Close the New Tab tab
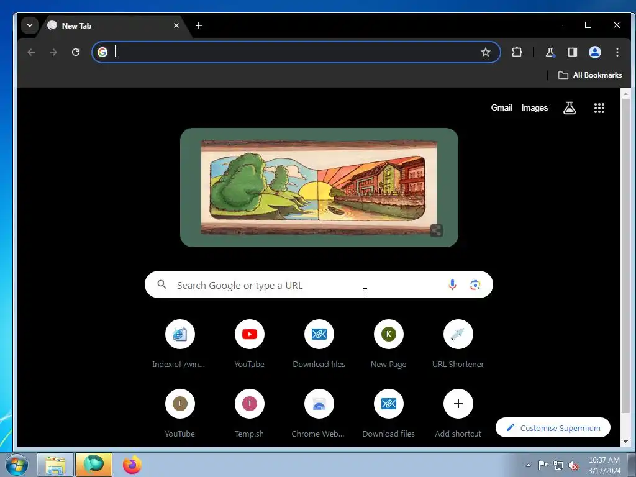Image resolution: width=636 pixels, height=477 pixels. pyautogui.click(x=176, y=25)
